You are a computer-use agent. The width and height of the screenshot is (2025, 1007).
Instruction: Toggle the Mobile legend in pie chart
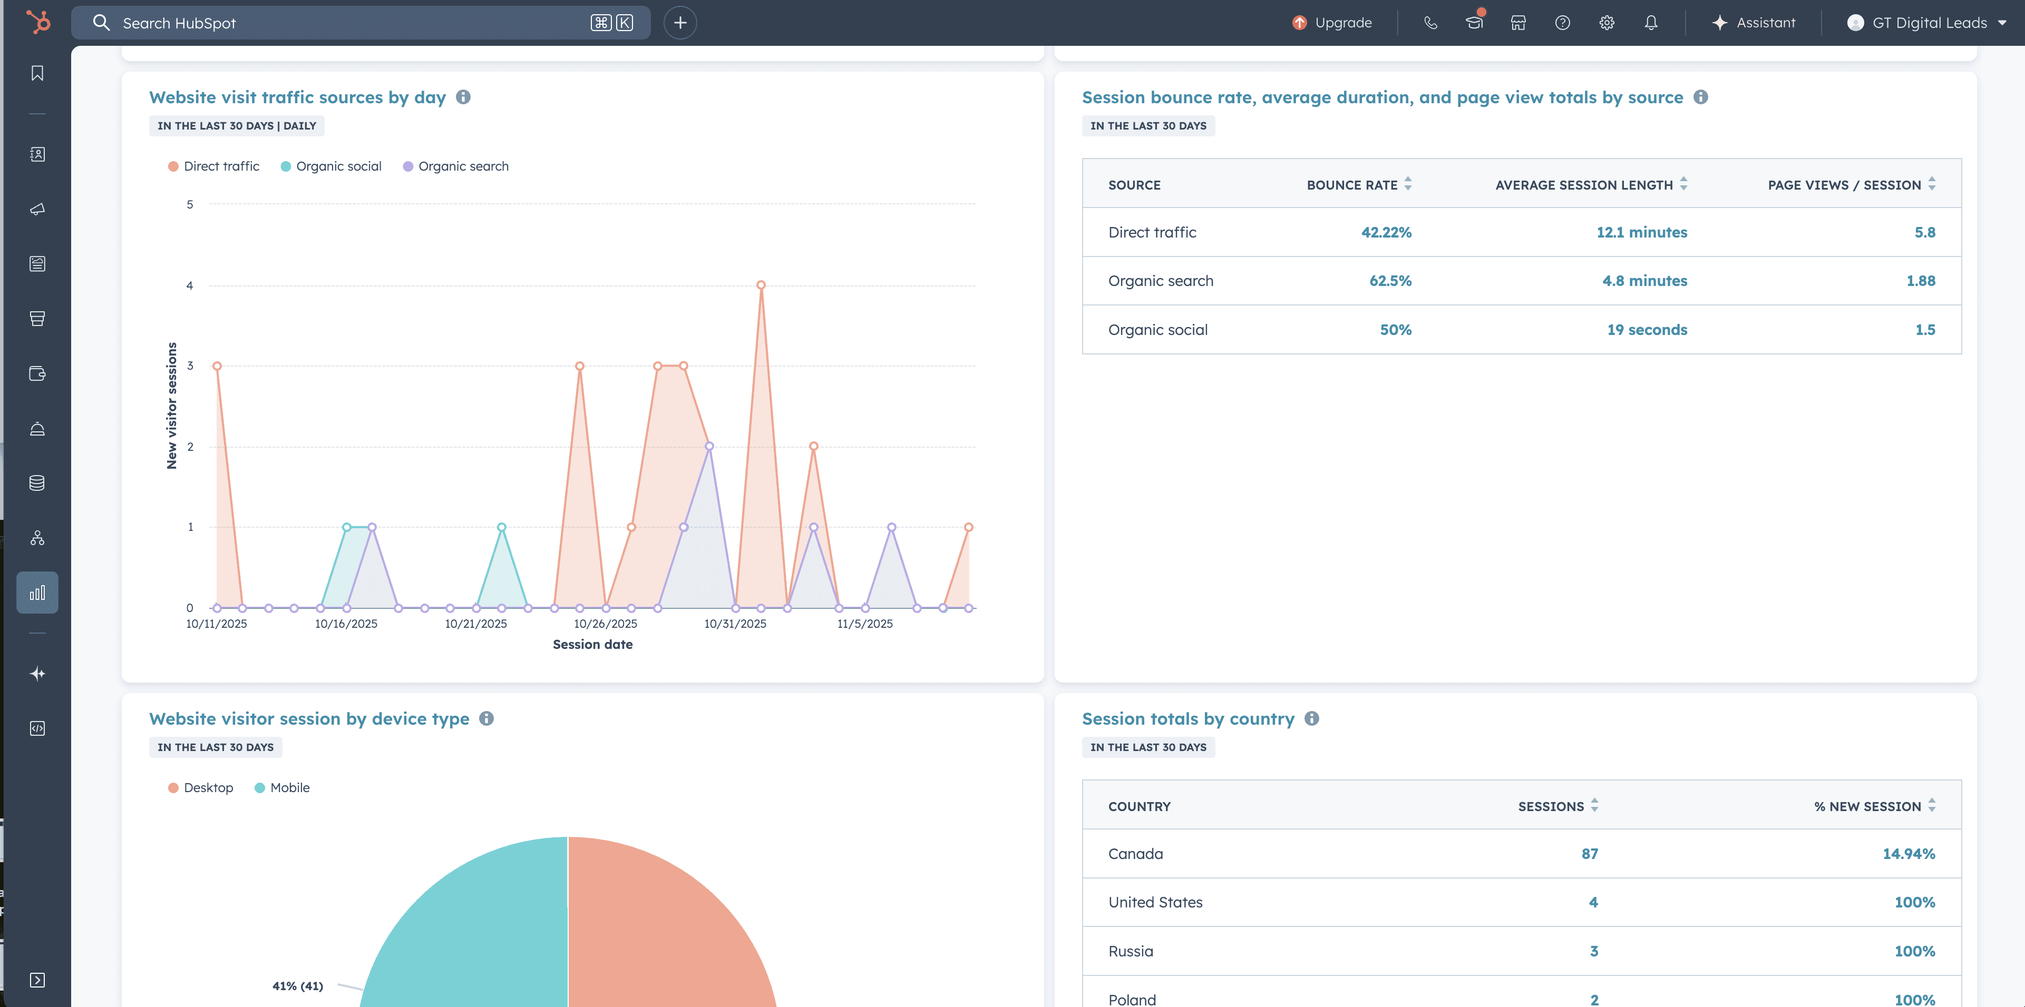click(282, 788)
